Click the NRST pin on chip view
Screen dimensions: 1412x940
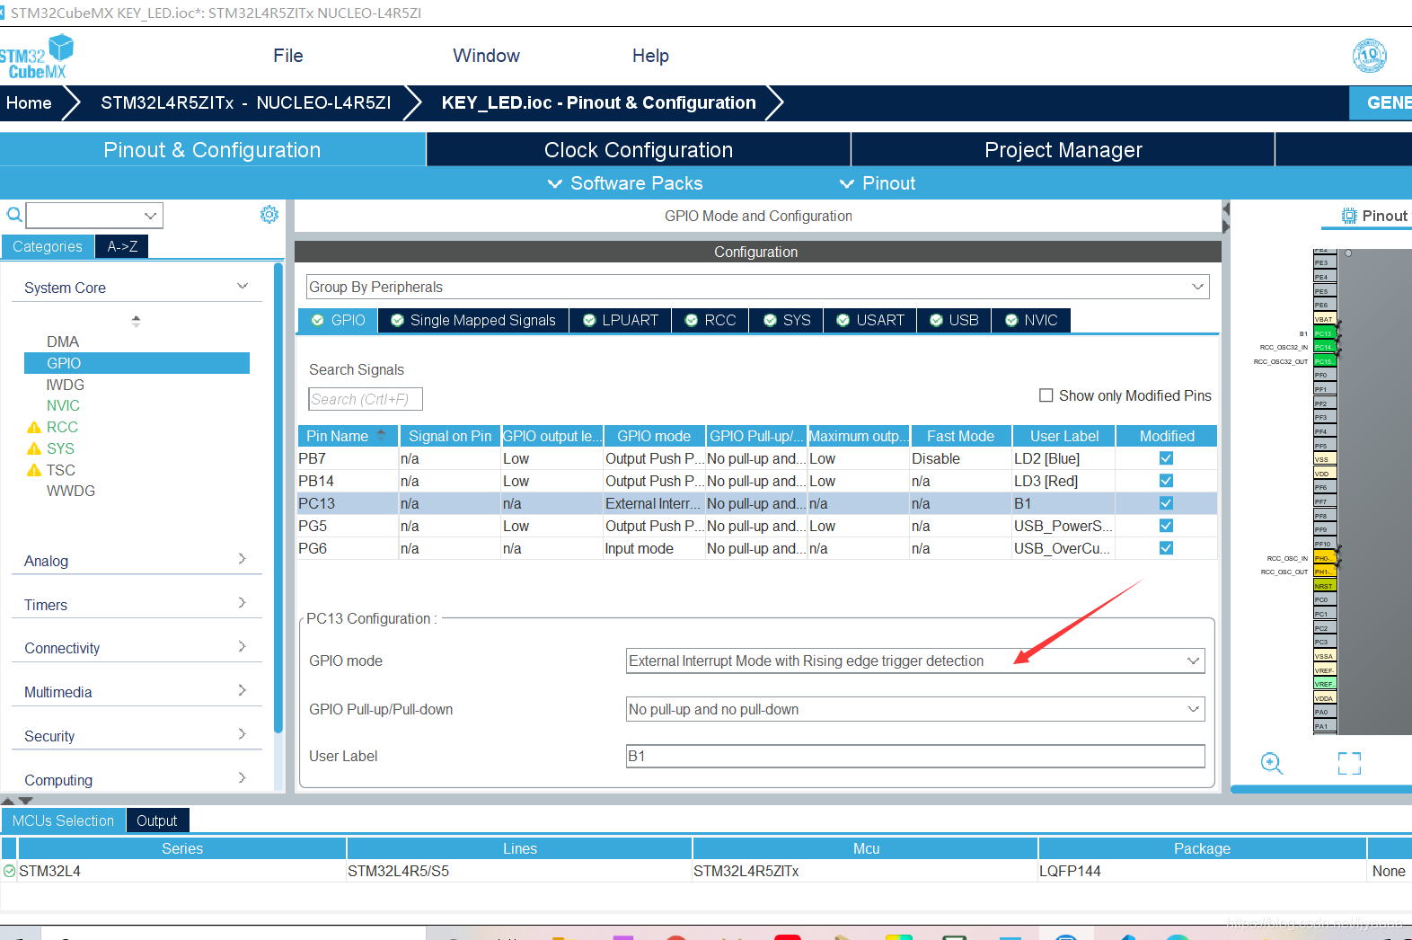pos(1324,586)
